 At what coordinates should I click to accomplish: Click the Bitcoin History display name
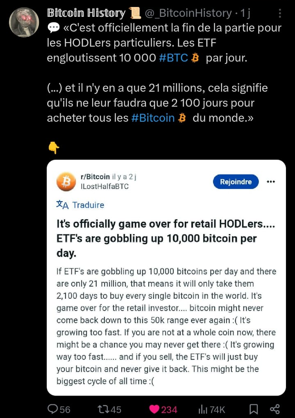[86, 13]
